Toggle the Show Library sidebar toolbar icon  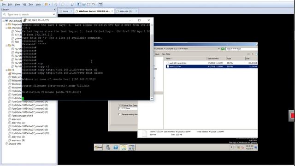click(79, 4)
